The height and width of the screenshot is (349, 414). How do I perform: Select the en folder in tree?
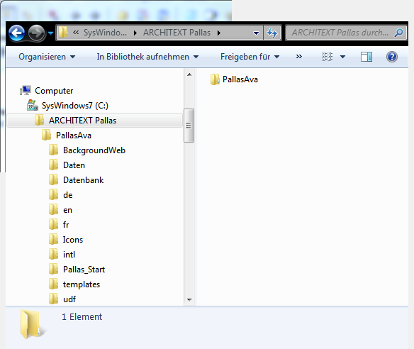(x=67, y=210)
